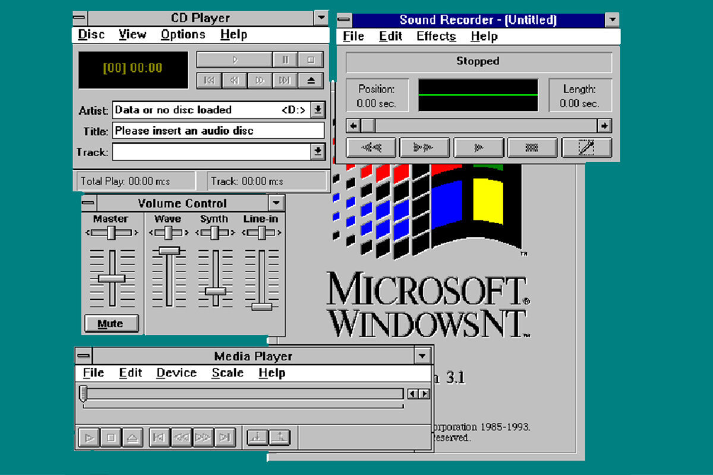The width and height of the screenshot is (713, 475).
Task: Open the Edit menu in Sound Recorder
Action: point(390,36)
